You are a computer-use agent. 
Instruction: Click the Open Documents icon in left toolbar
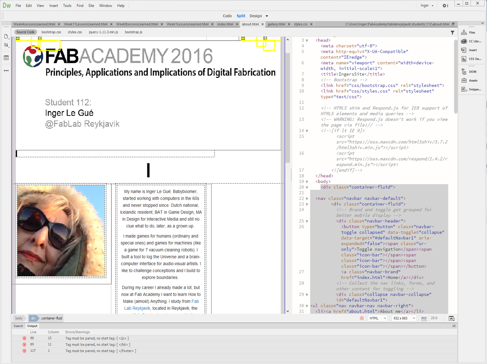coord(6,36)
